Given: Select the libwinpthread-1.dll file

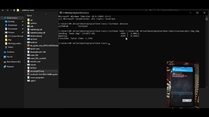Looking at the screenshot, I should click(x=38, y=52).
